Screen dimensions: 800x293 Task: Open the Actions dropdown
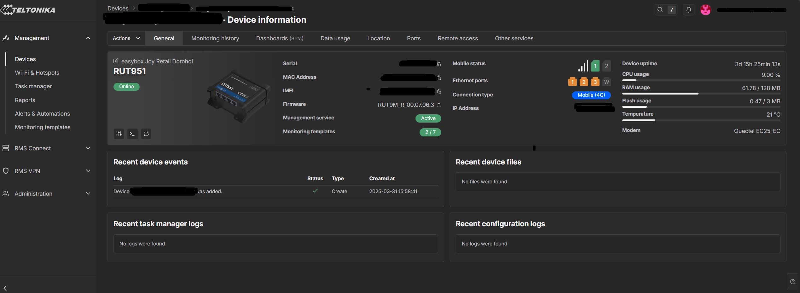coord(126,38)
